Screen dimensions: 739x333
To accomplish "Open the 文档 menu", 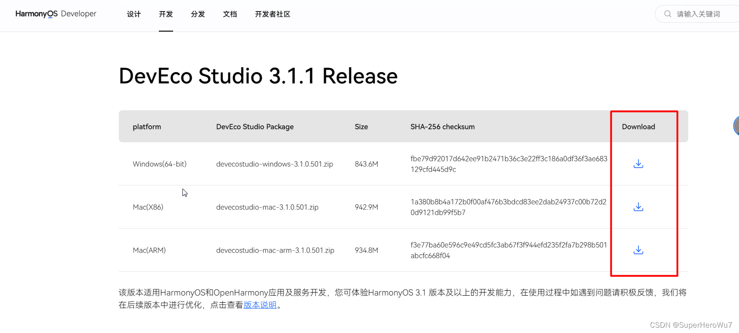I will coord(230,14).
